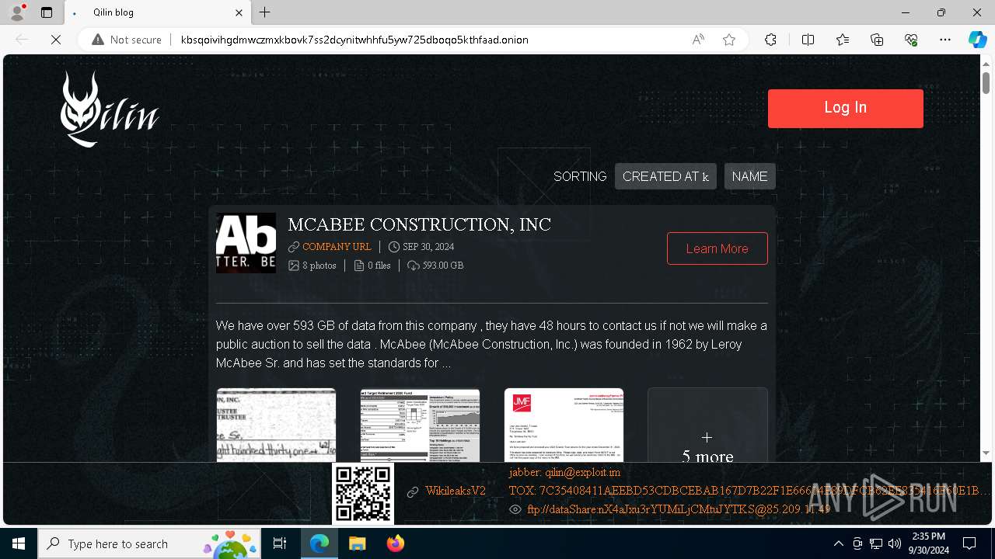Open the COMPANY URL link
The width and height of the screenshot is (995, 559).
337,247
